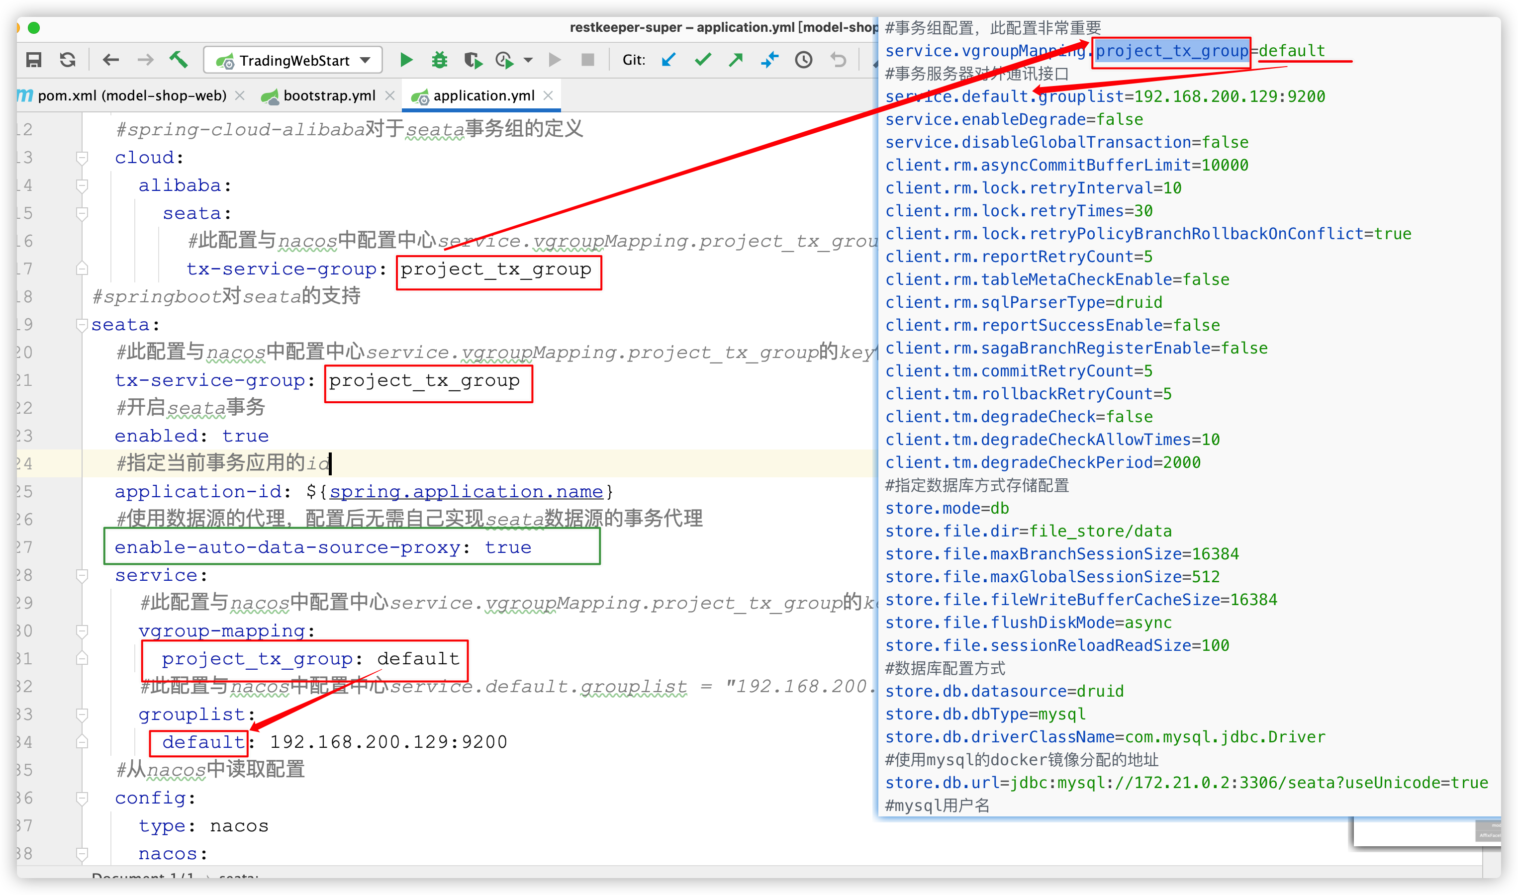
Task: Navigate forward with the right arrow icon
Action: 145,60
